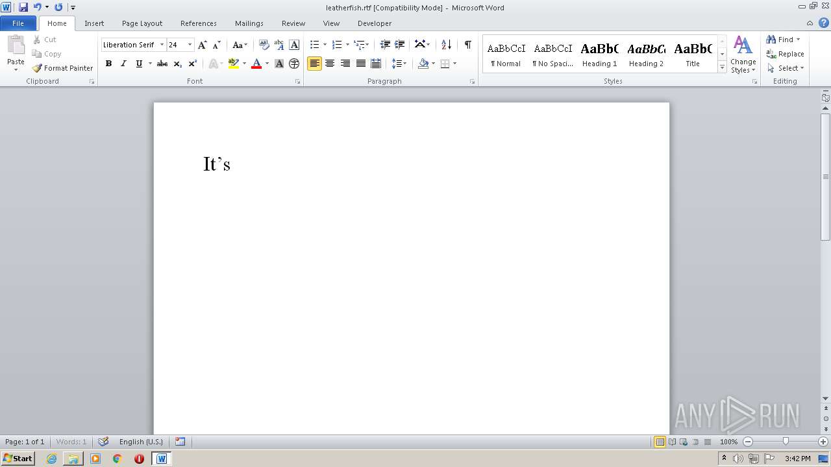Toggle Bold formatting

coord(108,64)
